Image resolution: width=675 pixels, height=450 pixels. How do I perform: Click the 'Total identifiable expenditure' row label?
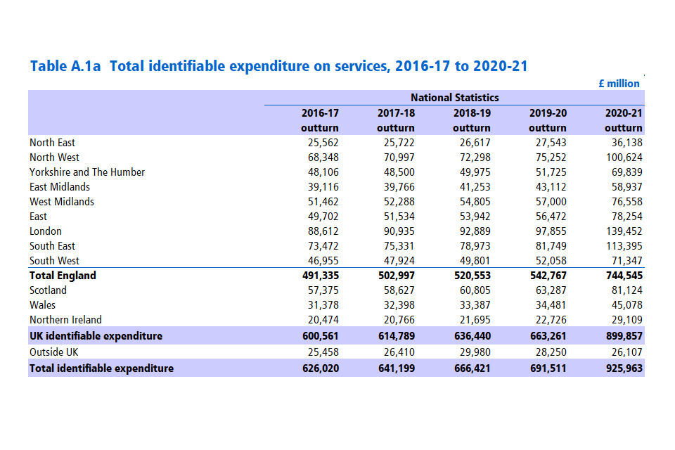pos(101,368)
